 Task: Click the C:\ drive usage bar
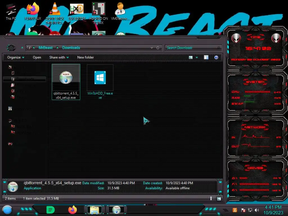click(x=243, y=178)
